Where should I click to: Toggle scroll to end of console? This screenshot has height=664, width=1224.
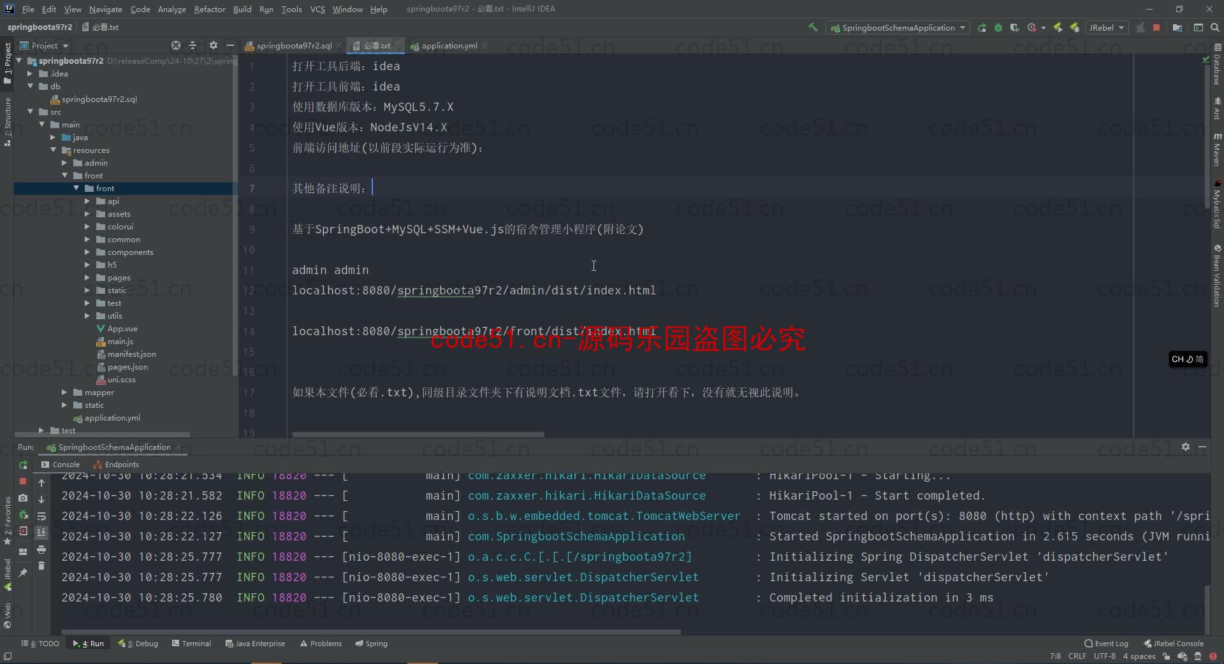point(41,533)
